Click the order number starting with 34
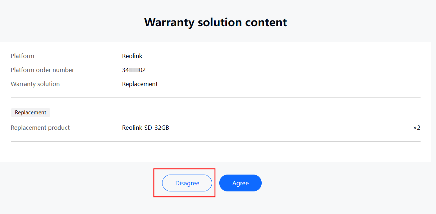Image resolution: width=436 pixels, height=214 pixels. (x=134, y=70)
